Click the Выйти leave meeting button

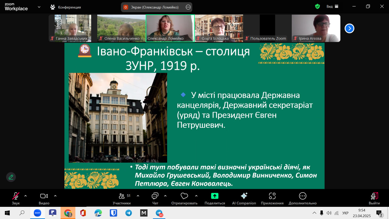(374, 198)
